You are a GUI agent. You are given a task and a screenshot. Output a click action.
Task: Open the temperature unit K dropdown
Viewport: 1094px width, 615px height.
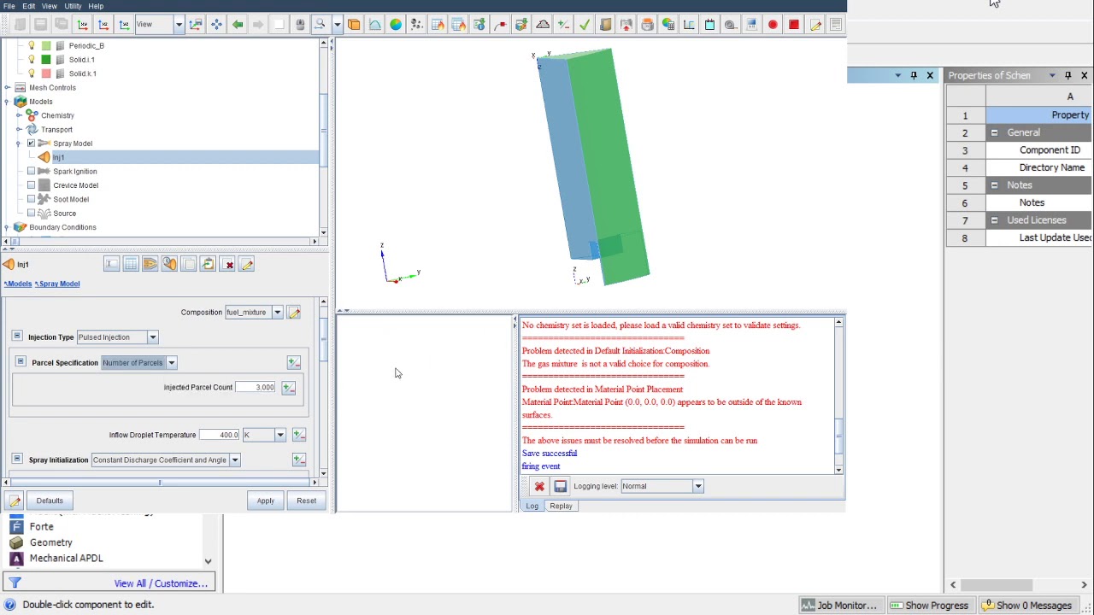pos(279,436)
